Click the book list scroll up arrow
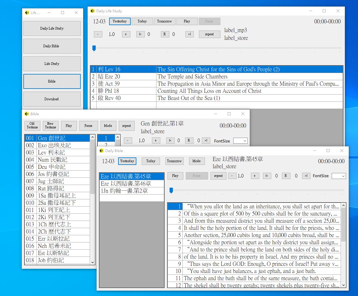The image size is (358, 296). click(92, 137)
